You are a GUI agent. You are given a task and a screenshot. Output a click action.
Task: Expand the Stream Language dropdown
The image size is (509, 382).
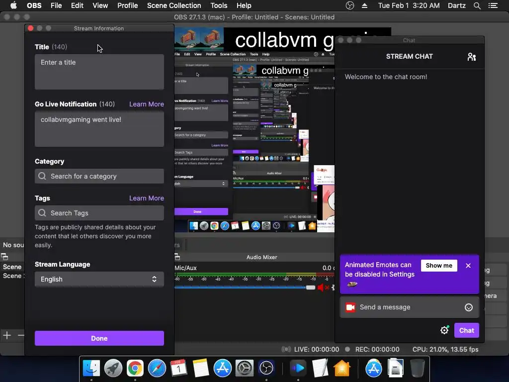pyautogui.click(x=99, y=279)
